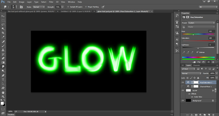This screenshot has width=219, height=116.
Task: Create new adjustment layer icon in Layers panel
Action: (x=200, y=115)
